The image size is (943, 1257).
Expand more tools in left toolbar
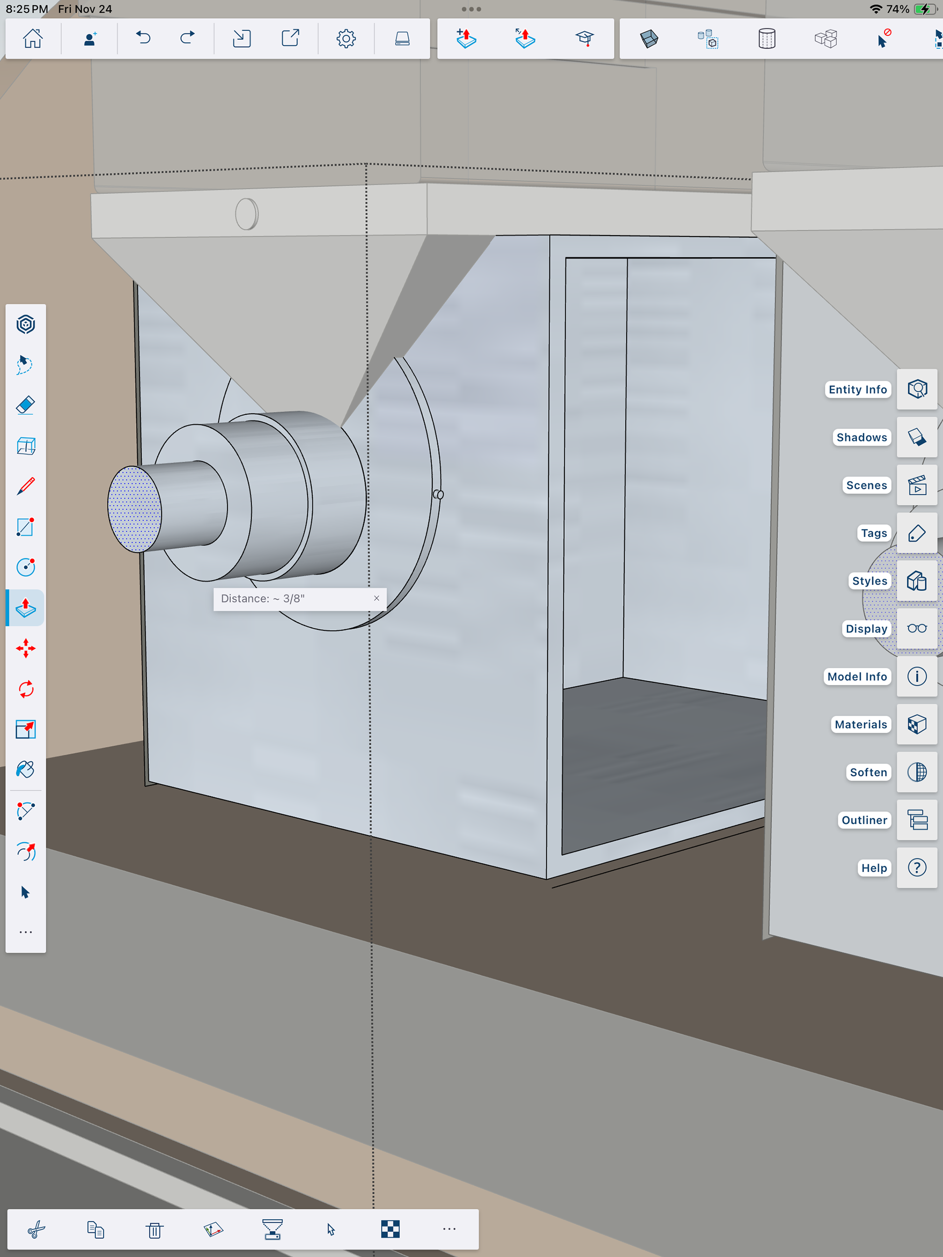(26, 933)
